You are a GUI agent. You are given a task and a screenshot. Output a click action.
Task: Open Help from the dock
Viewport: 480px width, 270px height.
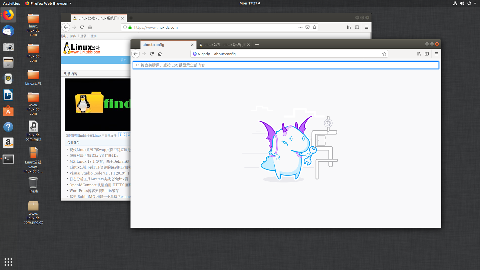pyautogui.click(x=8, y=127)
